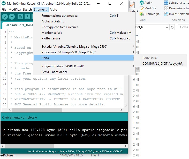Click the console horizontal scrollbar thumb

point(29,146)
